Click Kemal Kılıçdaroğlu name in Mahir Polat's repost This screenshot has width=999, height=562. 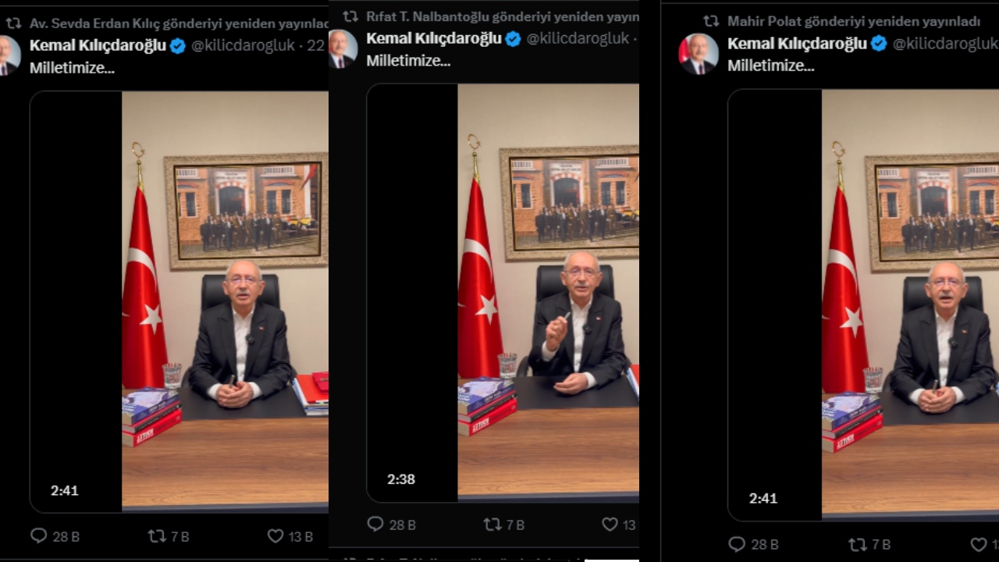click(797, 44)
